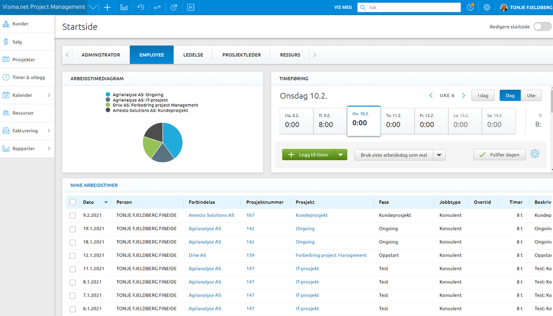Switch to the EMPLOYEE tab
553x316 pixels.
pos(152,55)
